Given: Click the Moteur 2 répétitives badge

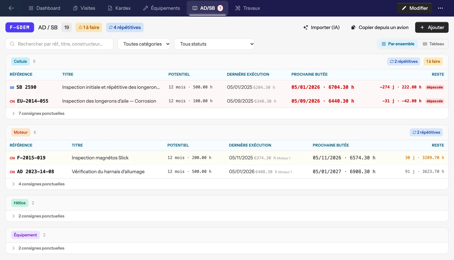Looking at the screenshot, I should [426, 132].
